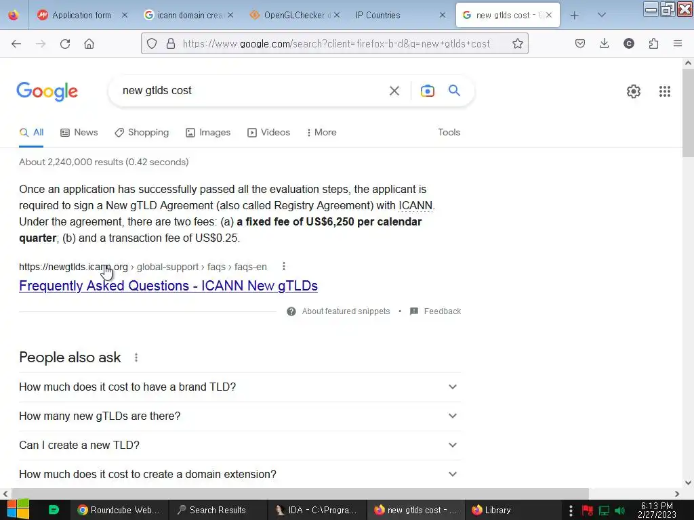Image resolution: width=694 pixels, height=520 pixels.
Task: Open the account avatar icon in toolbar
Action: (629, 43)
